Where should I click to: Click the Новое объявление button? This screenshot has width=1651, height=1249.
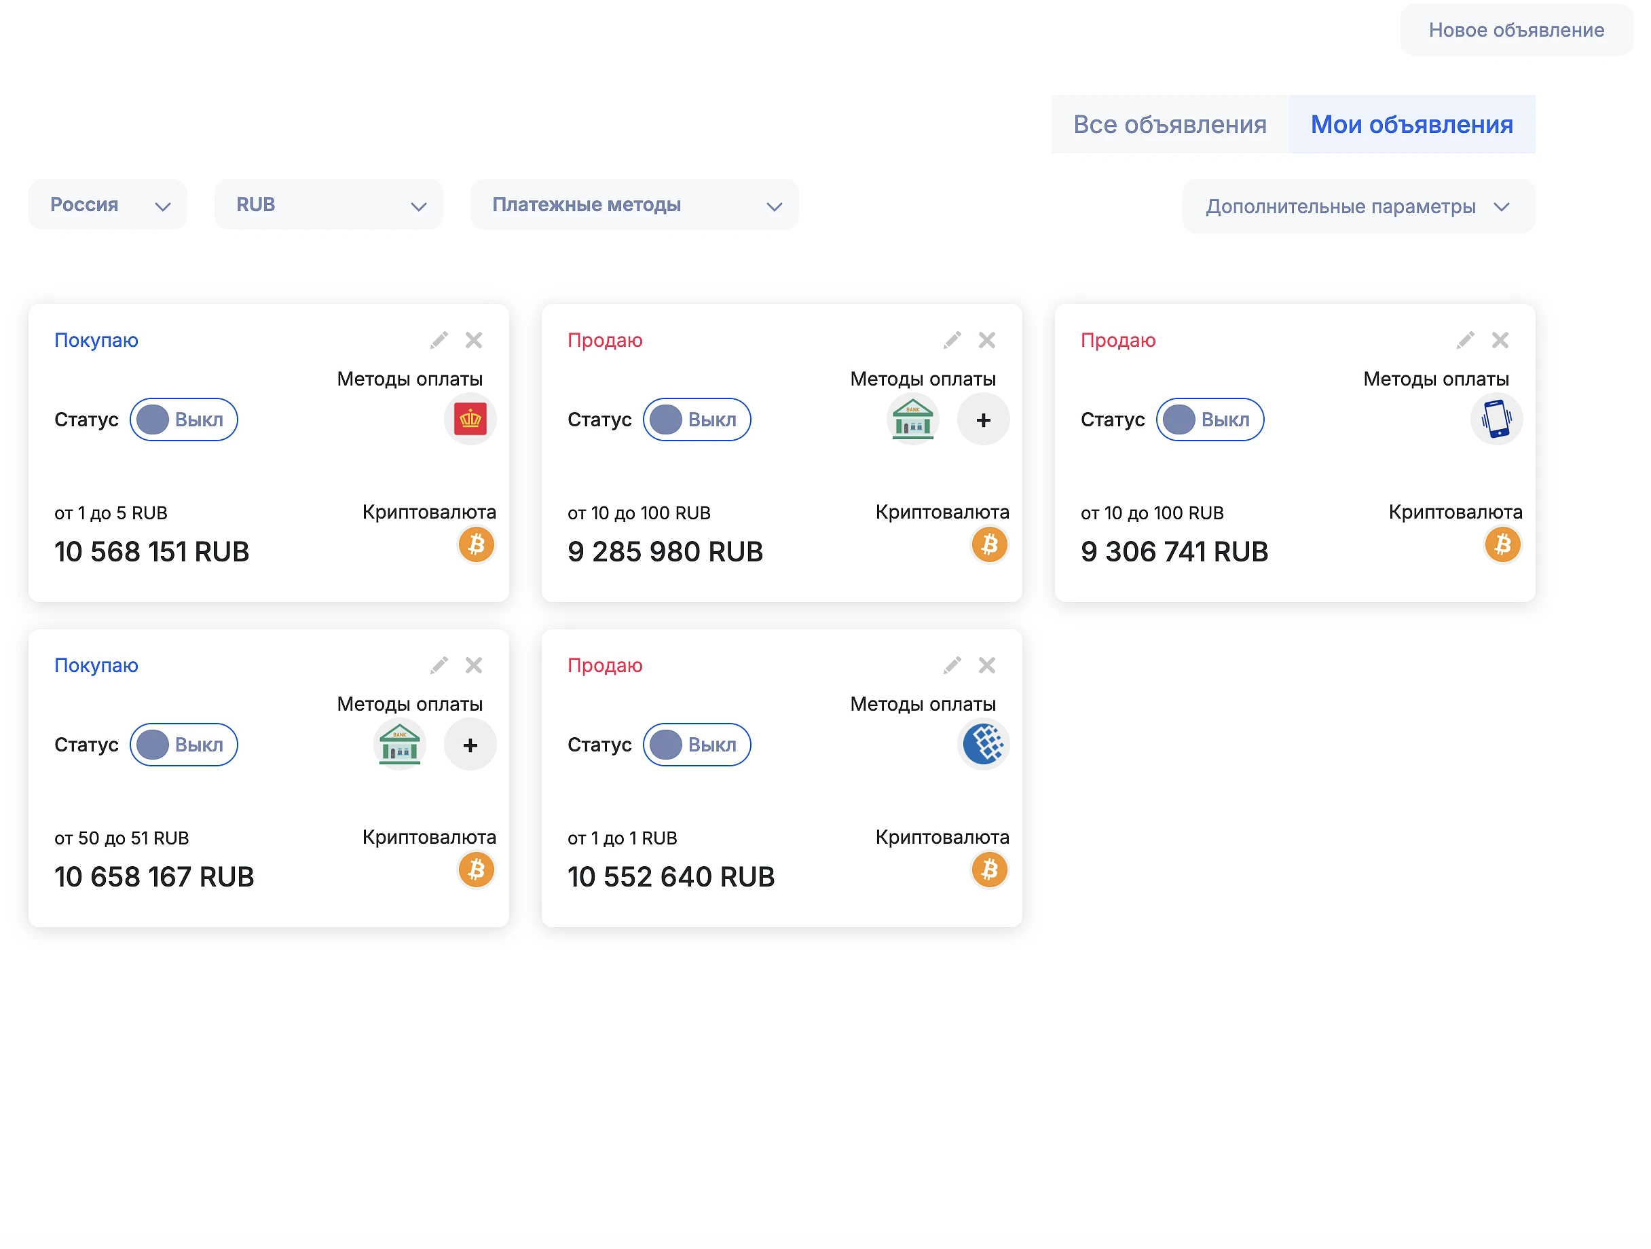[x=1516, y=31]
